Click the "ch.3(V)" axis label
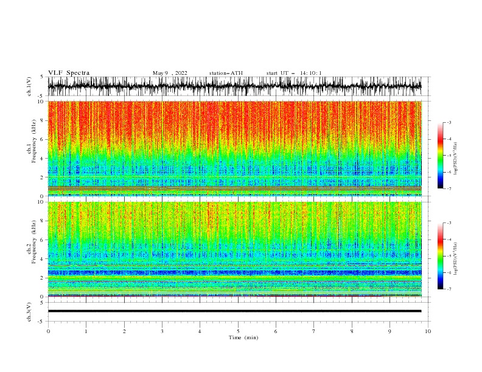This screenshot has width=482, height=372. 29,312
